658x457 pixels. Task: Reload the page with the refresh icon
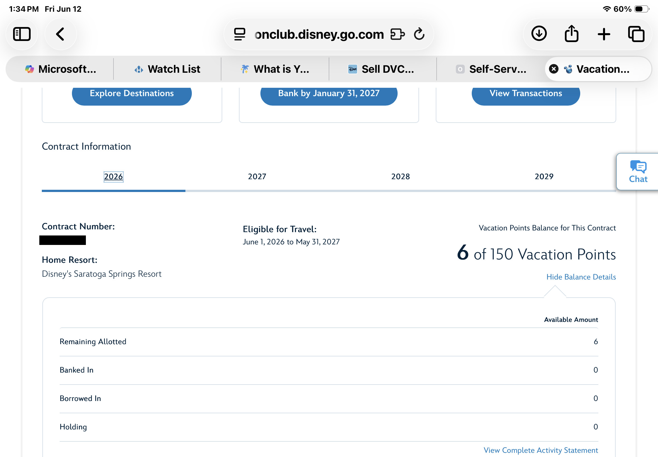(419, 34)
